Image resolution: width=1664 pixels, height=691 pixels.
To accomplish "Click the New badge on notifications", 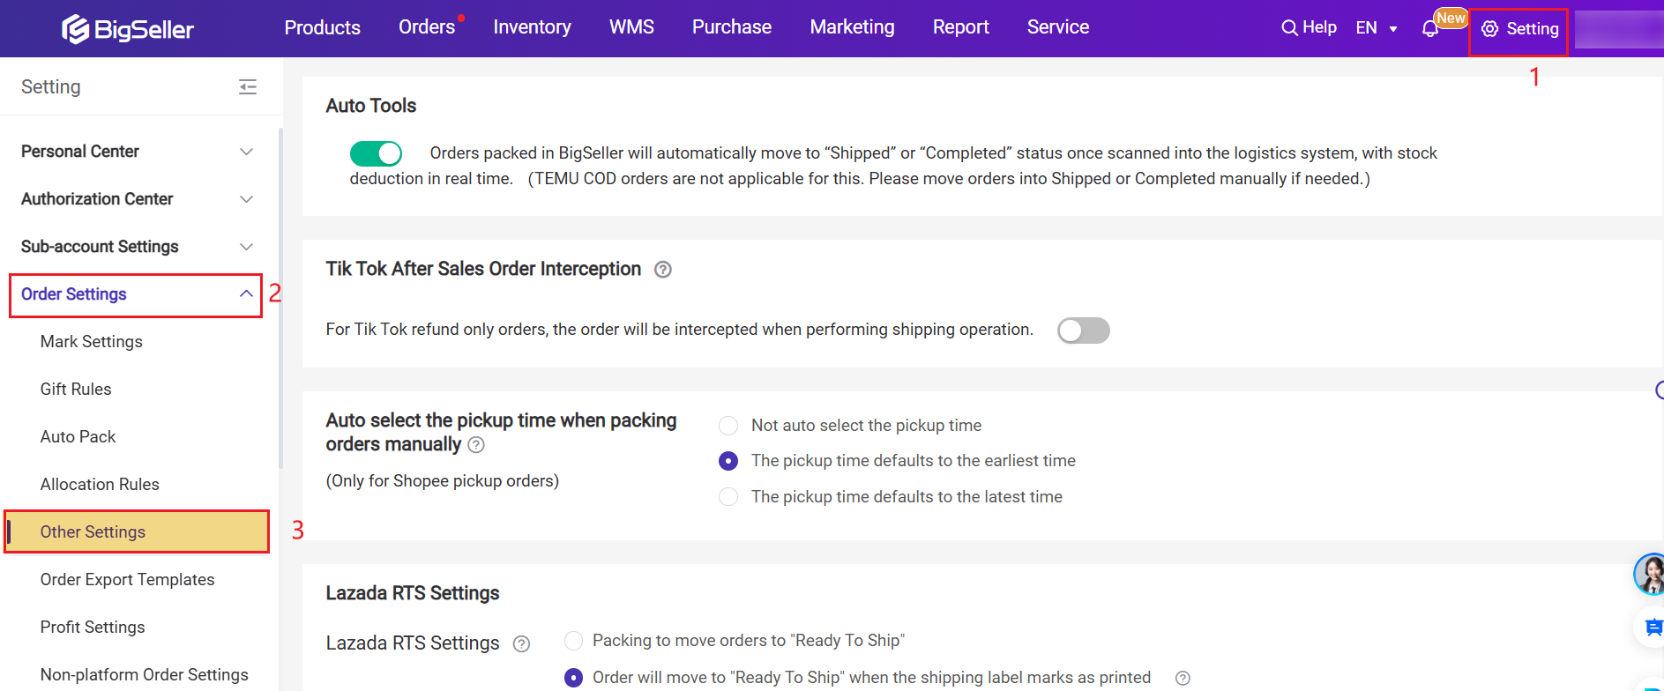I will pos(1451,18).
